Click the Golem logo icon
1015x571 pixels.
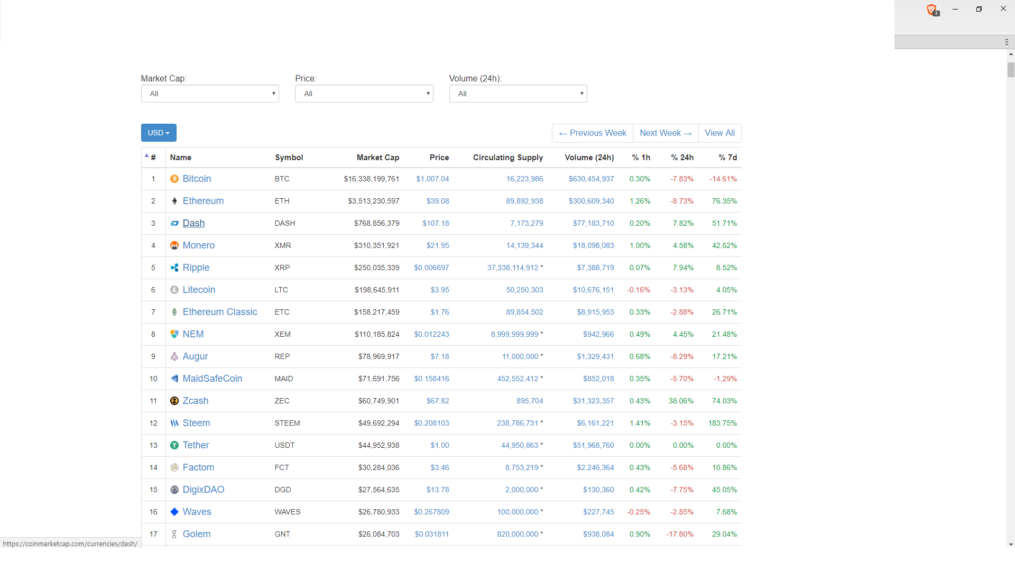[174, 535]
